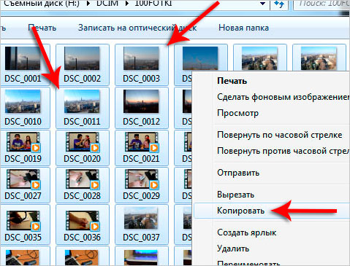Image resolution: width=350 pixels, height=266 pixels.
Task: Select the DSC_0036 video file icon
Action: point(83,221)
